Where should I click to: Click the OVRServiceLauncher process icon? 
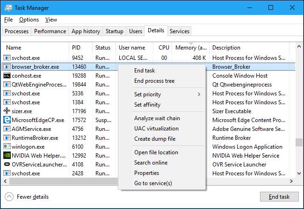[7, 165]
